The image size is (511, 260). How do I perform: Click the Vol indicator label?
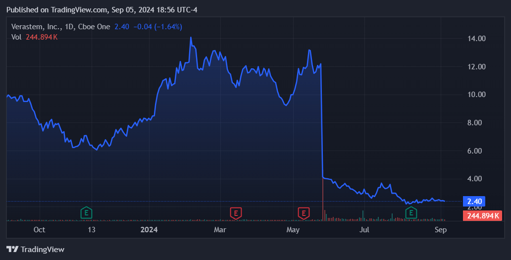pyautogui.click(x=16, y=37)
